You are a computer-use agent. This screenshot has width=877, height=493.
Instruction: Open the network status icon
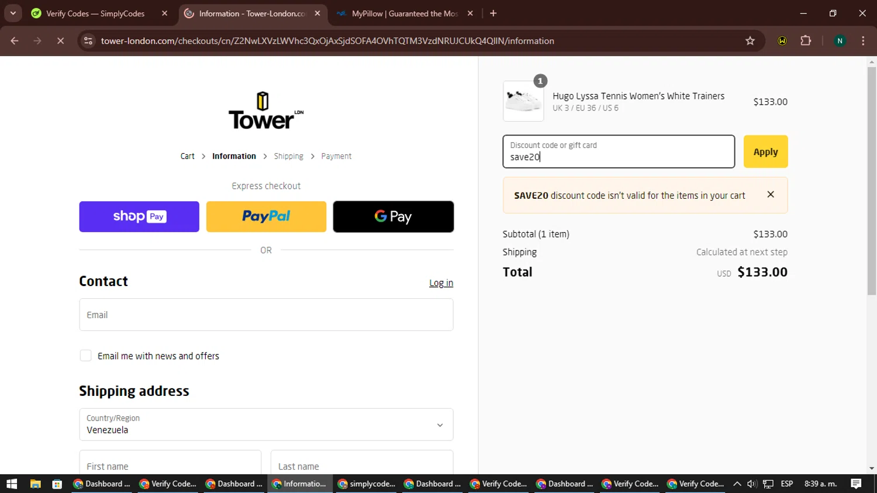768,484
